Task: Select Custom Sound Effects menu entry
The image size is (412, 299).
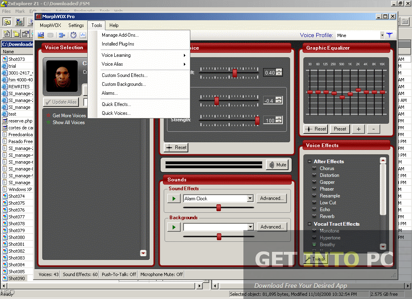Action: [143, 75]
